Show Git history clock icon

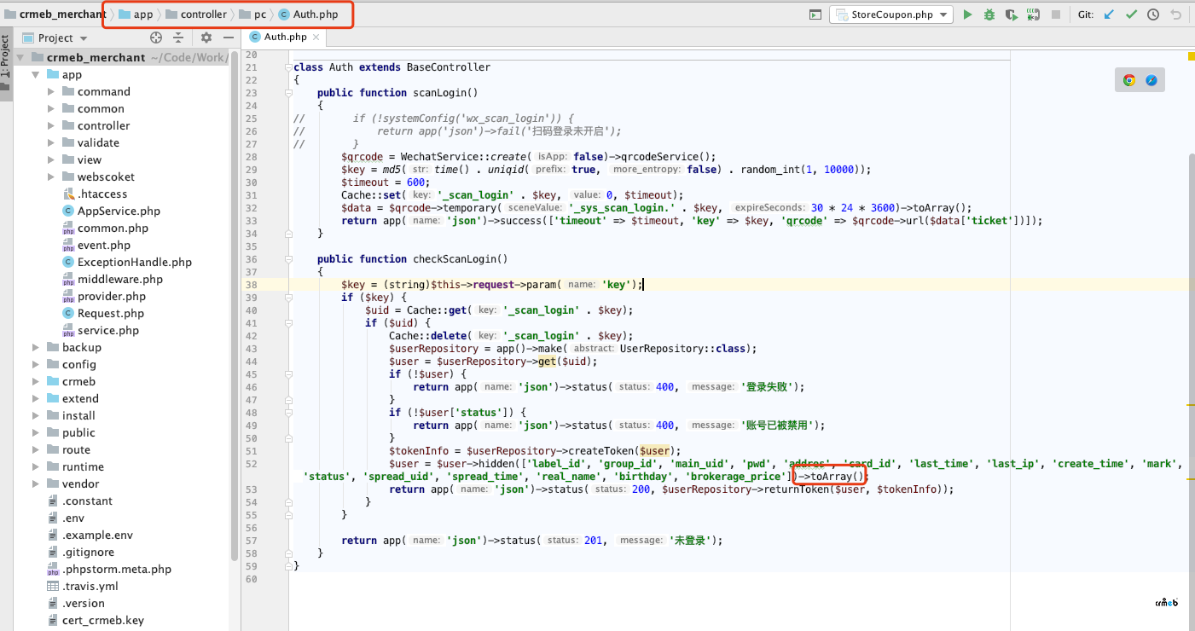click(1153, 14)
